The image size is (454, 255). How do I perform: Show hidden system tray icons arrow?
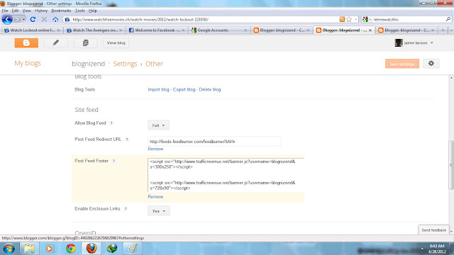[422, 249]
